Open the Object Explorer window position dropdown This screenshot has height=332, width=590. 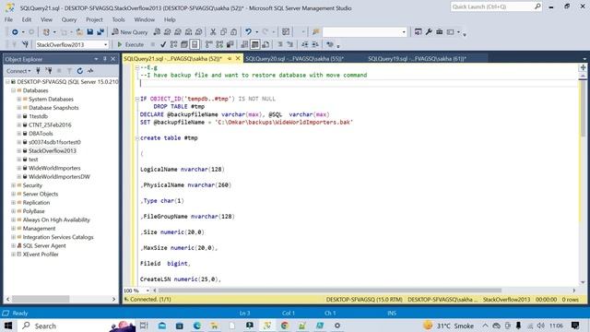pyautogui.click(x=96, y=59)
